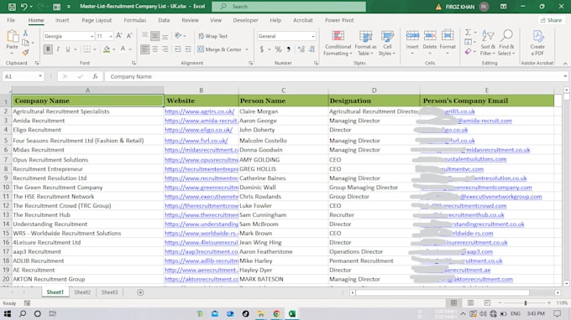Image resolution: width=571 pixels, height=320 pixels.
Task: Toggle center horizontal alignment
Action: click(x=155, y=49)
